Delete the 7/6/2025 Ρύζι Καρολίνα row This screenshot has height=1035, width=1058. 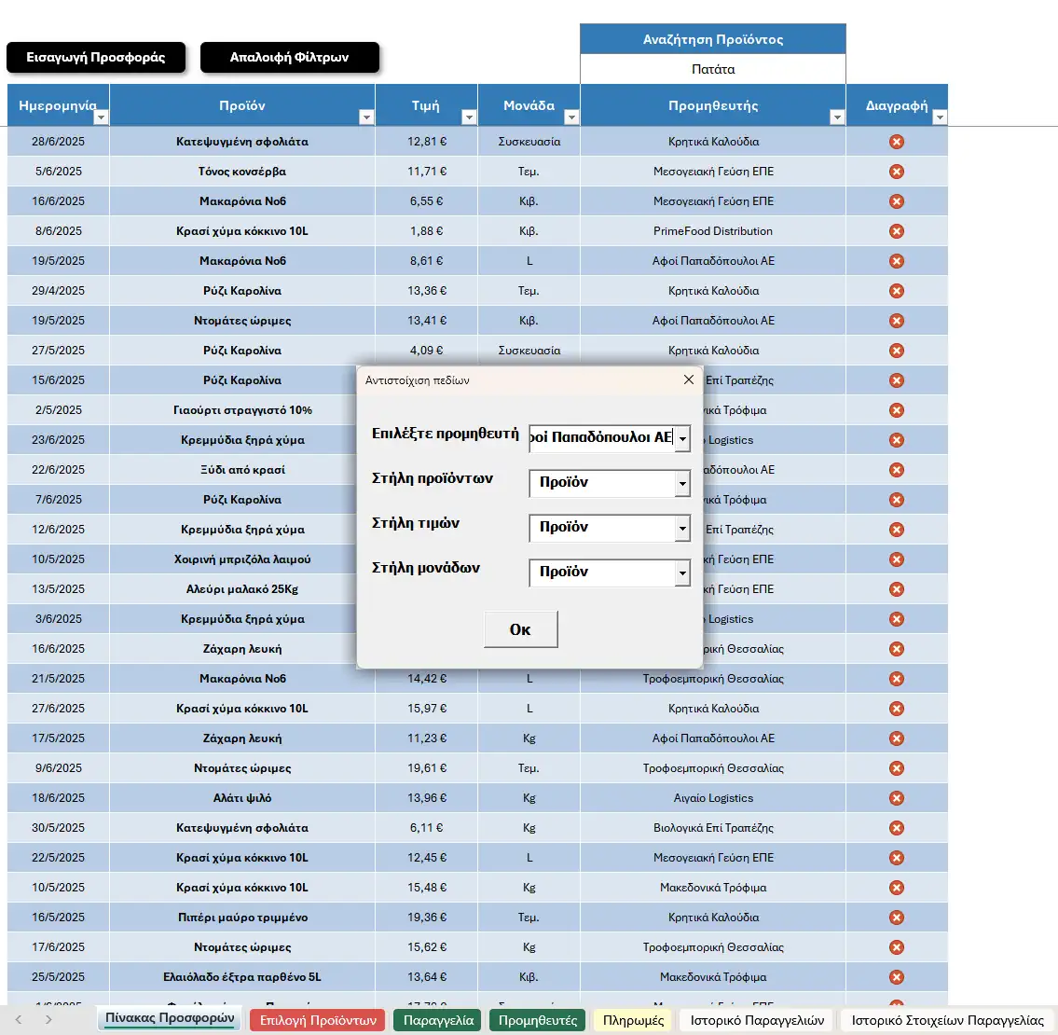click(x=896, y=500)
